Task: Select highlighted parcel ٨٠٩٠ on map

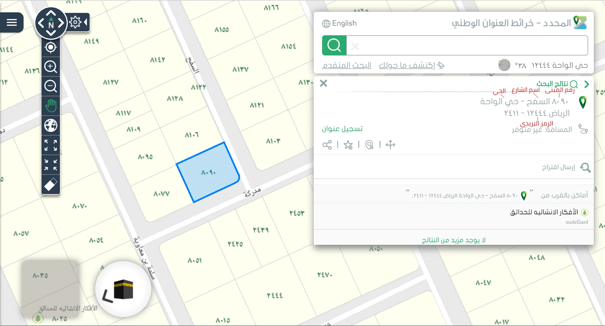Action: point(208,172)
